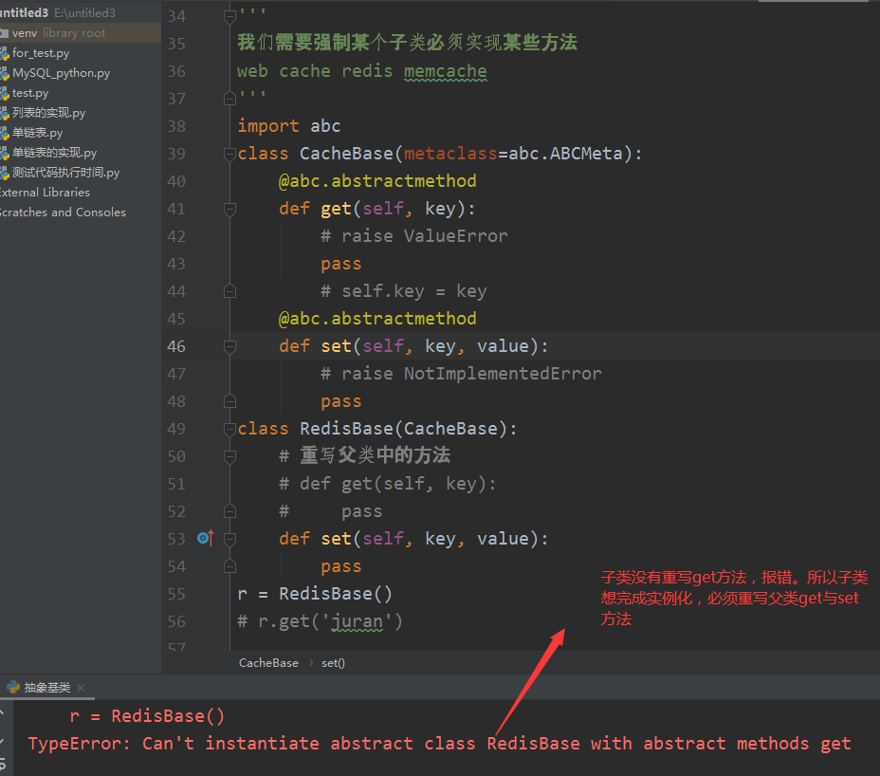
Task: Click 'r = RedisBase()' in console traceback
Action: 147,716
